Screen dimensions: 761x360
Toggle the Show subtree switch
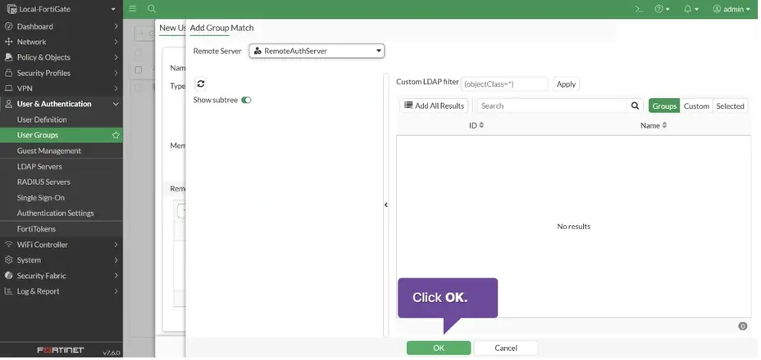(246, 101)
